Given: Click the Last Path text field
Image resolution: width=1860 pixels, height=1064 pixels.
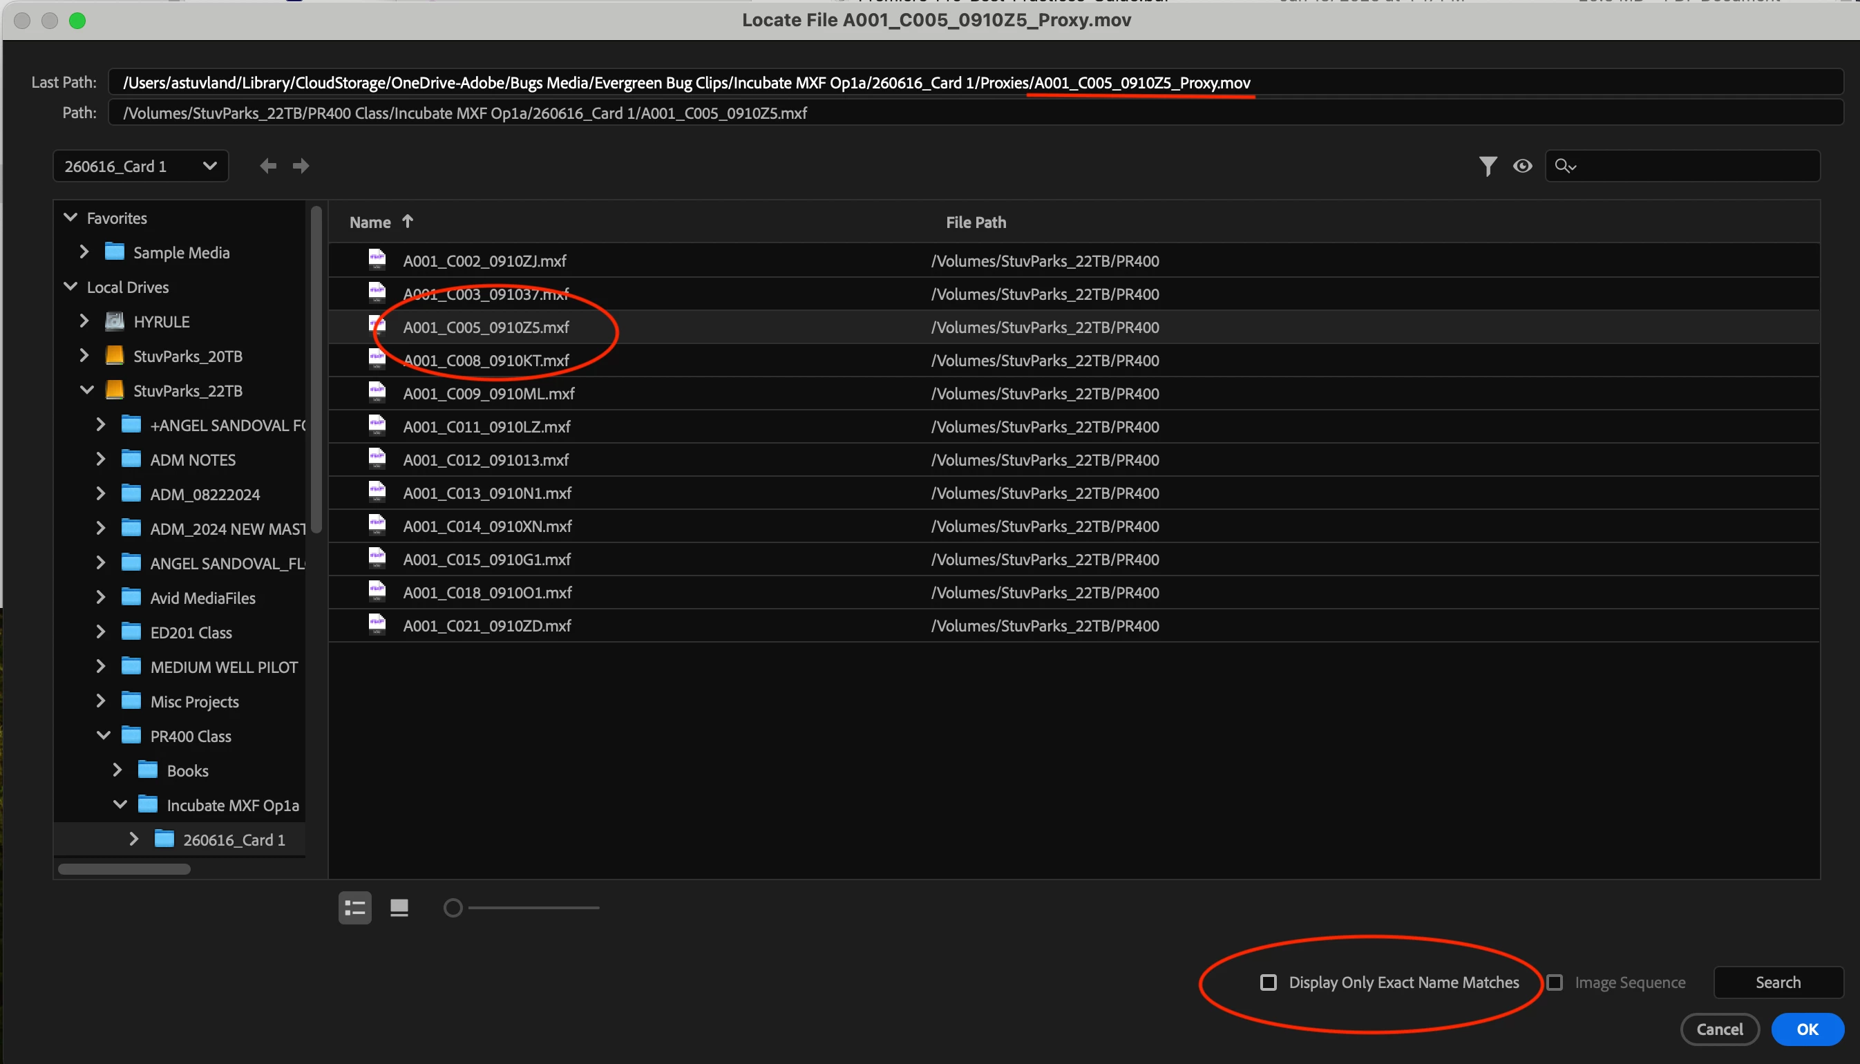Looking at the screenshot, I should click(x=976, y=83).
